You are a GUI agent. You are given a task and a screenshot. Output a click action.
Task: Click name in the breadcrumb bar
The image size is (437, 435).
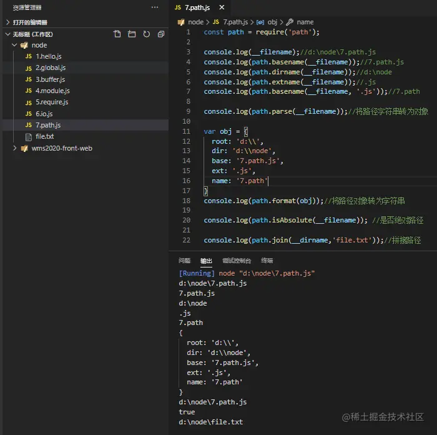[x=305, y=22]
